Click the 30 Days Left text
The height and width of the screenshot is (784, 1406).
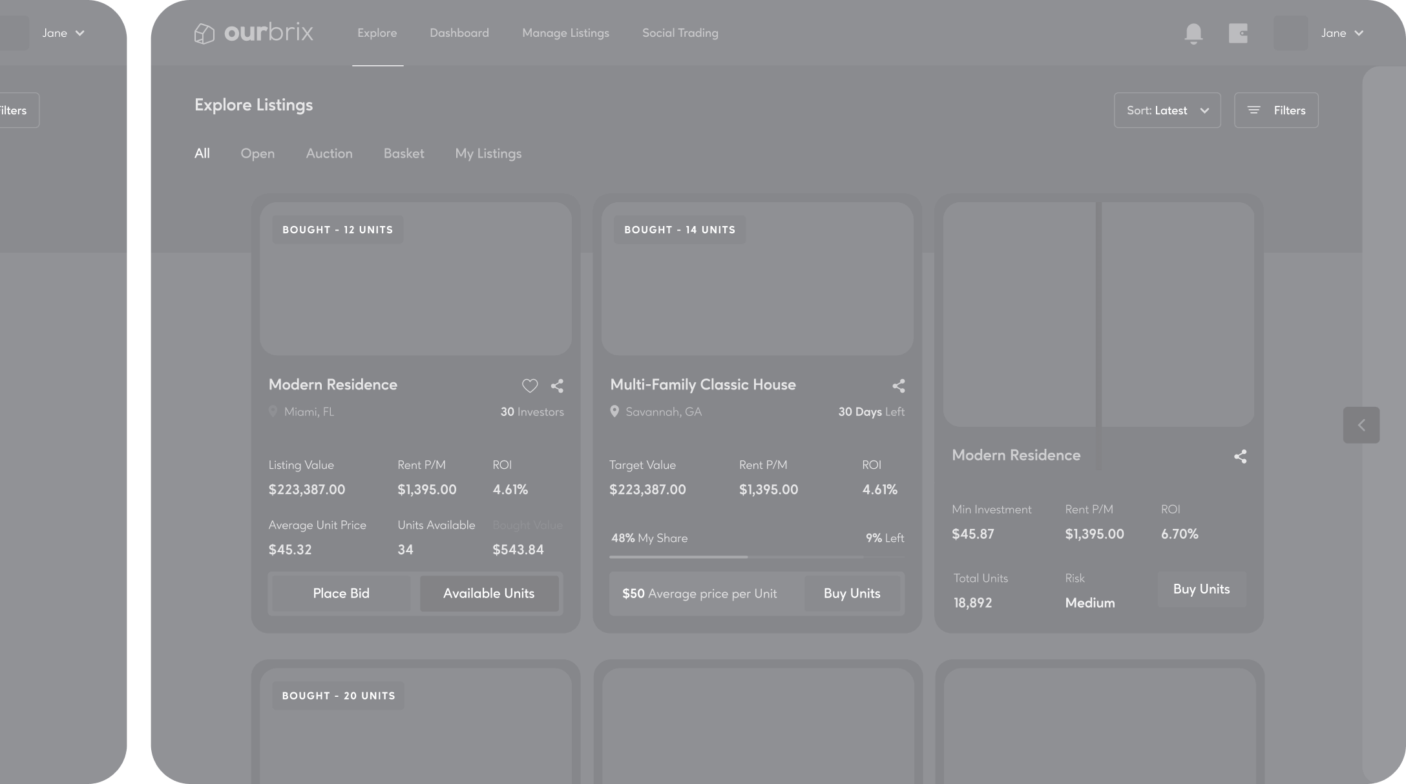tap(871, 412)
